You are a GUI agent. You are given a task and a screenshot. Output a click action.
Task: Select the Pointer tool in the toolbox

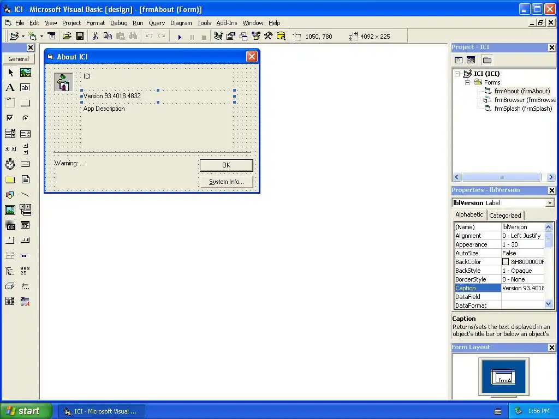(10, 73)
